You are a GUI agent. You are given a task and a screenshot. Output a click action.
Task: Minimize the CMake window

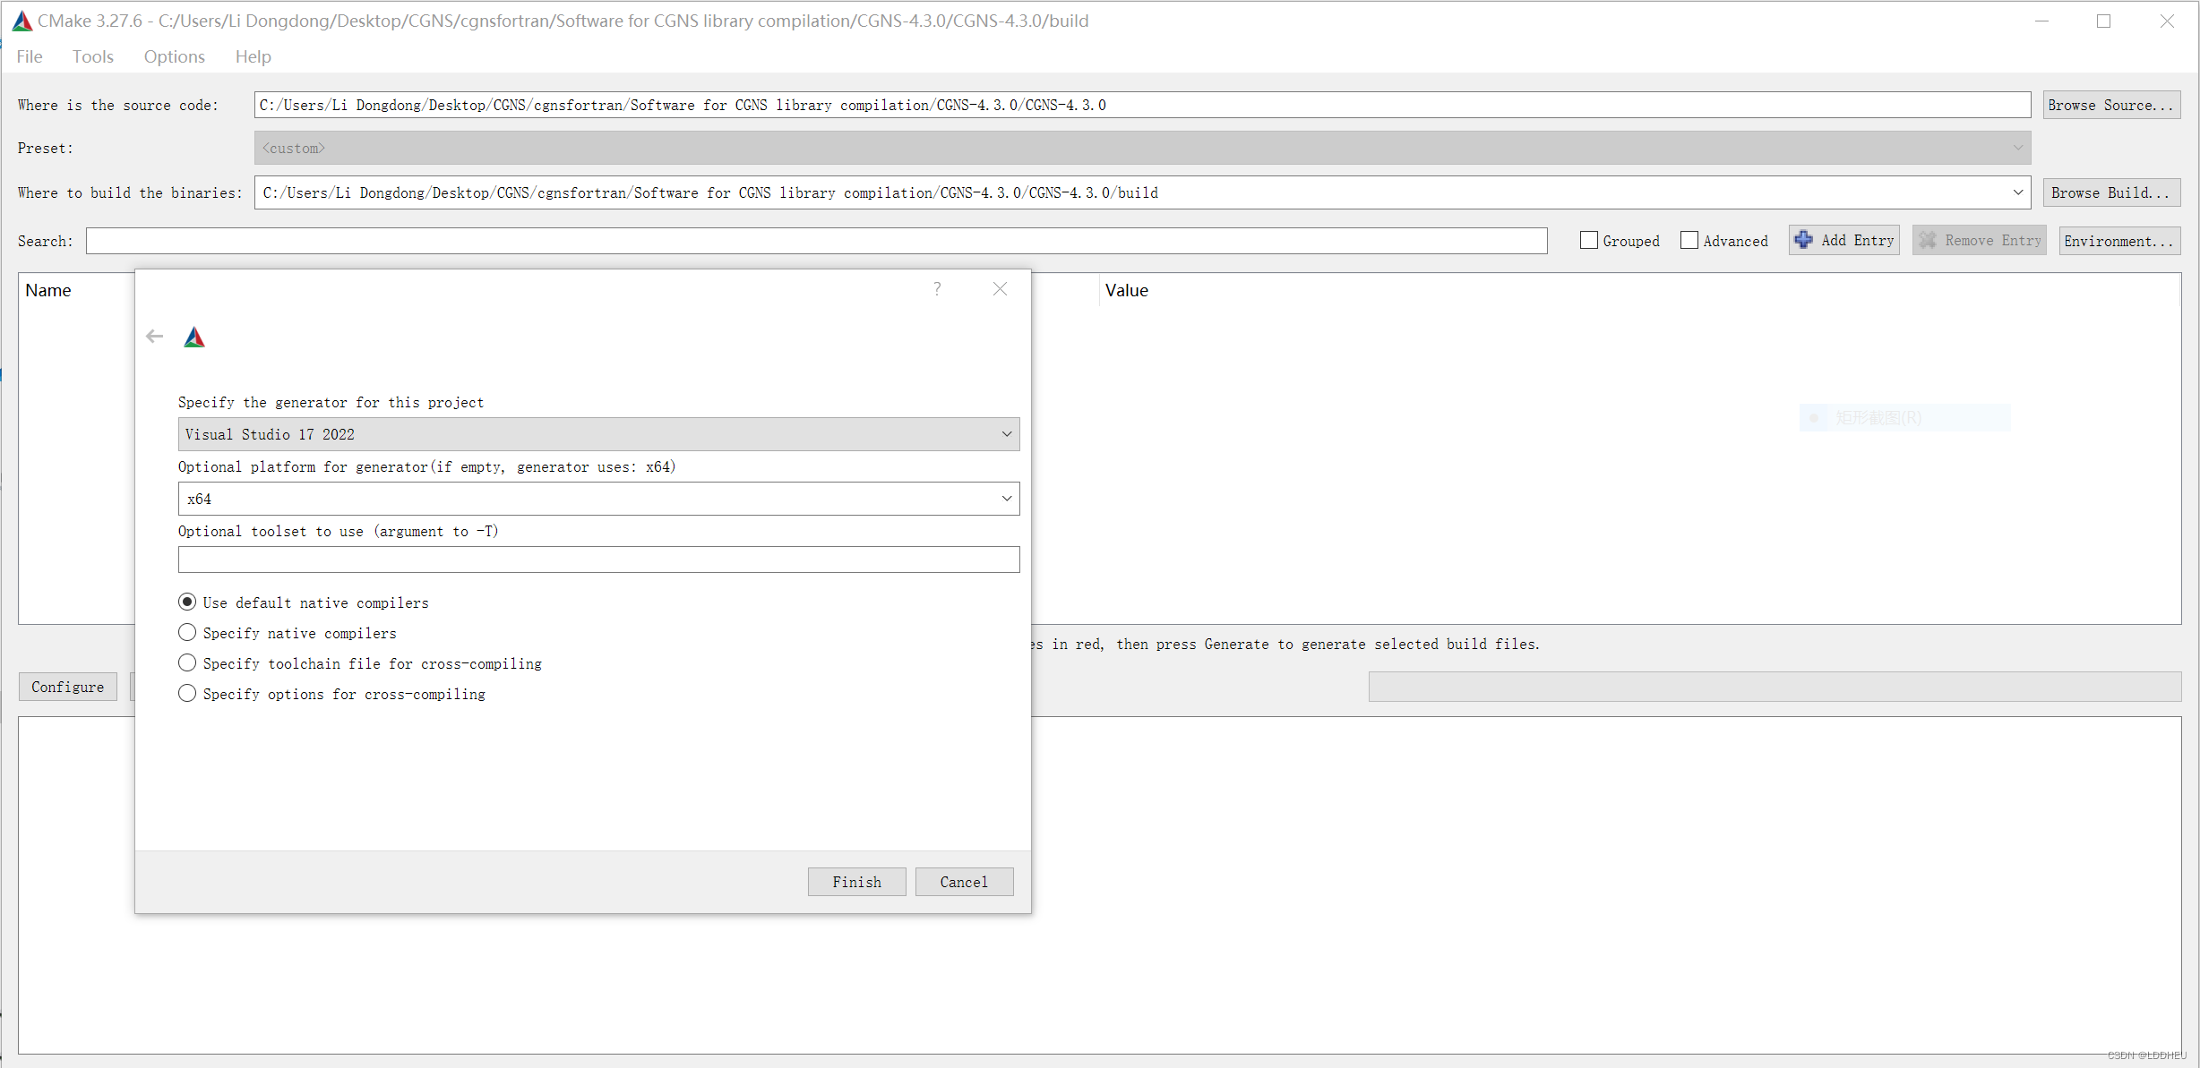pos(2042,21)
